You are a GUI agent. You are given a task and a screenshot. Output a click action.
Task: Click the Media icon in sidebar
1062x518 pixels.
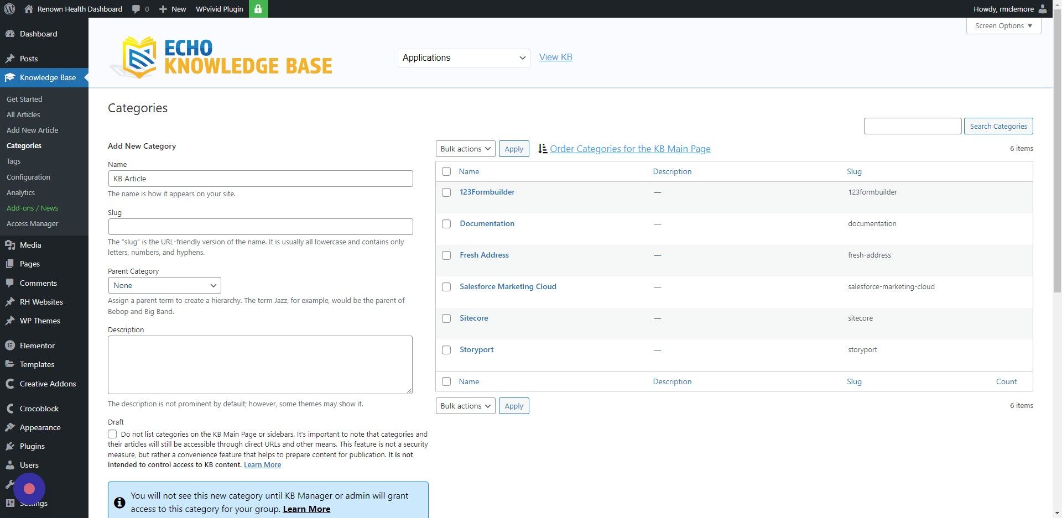(x=10, y=245)
